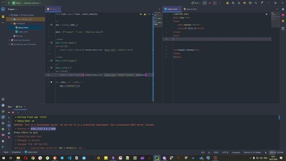
Task: Click the Bookmarks yellow icon in left stripe
Action: click(3, 17)
